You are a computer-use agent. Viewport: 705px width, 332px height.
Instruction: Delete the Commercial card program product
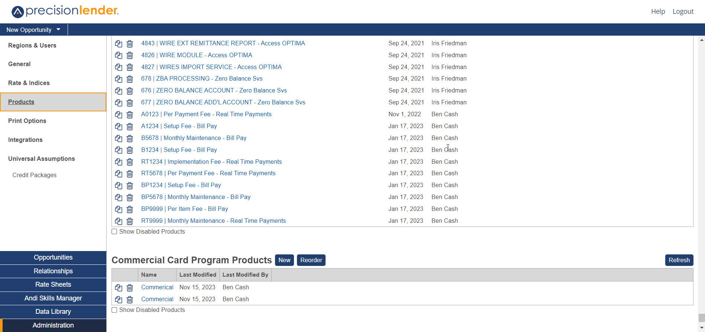(130, 300)
